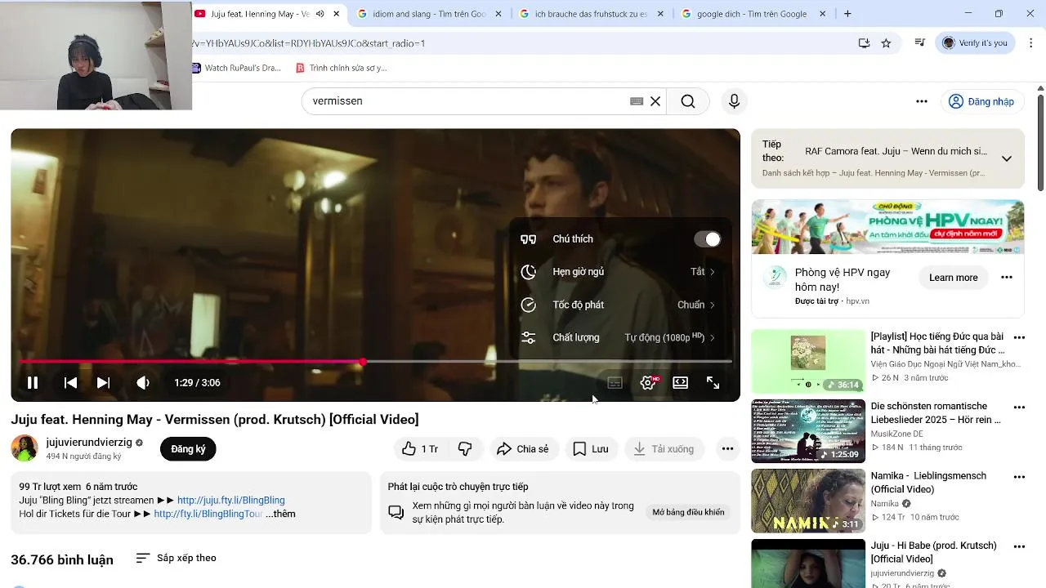Open Học tiếng Đức playlist thumbnail
1046x588 pixels.
coord(808,362)
